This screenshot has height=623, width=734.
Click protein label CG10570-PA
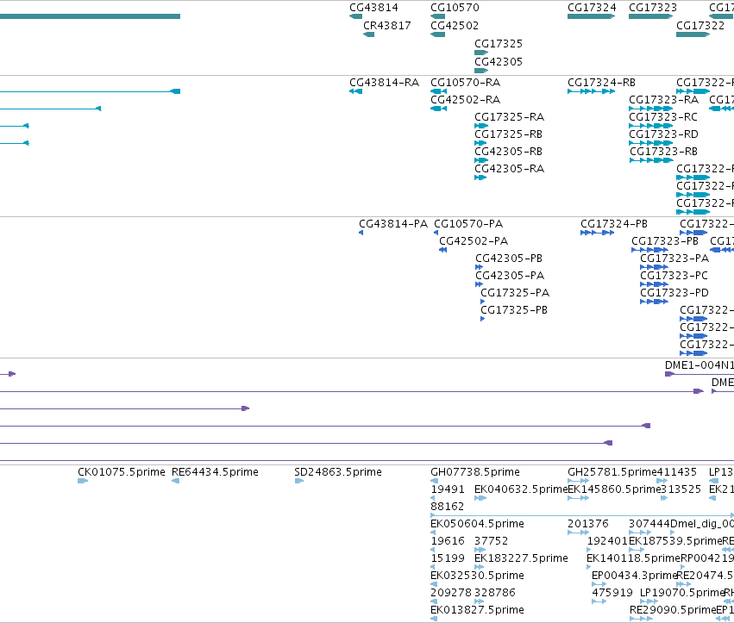click(468, 225)
